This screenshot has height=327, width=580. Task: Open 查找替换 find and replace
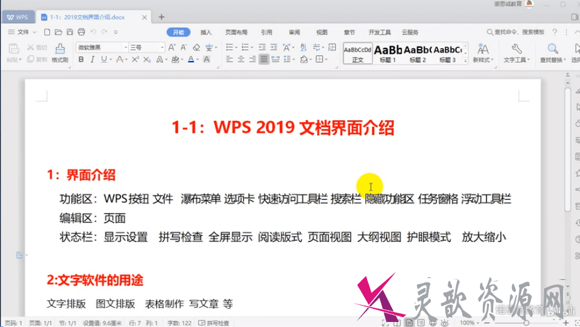pos(553,53)
